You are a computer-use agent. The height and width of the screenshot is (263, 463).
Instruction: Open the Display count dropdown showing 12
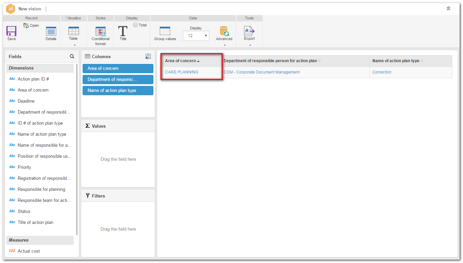coord(196,36)
